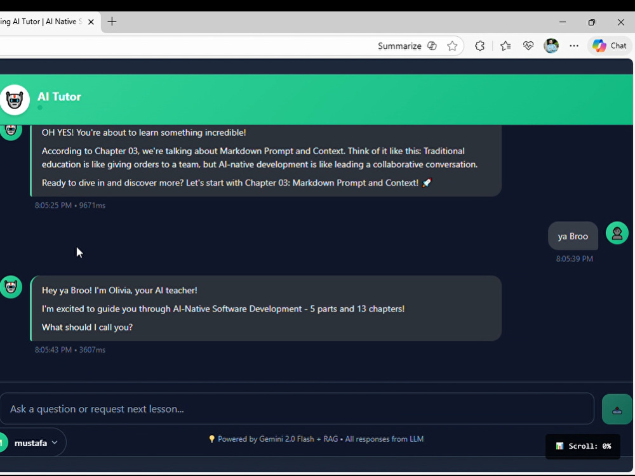Click the chart icon in Scroll indicator
The image size is (635, 476).
click(x=559, y=446)
